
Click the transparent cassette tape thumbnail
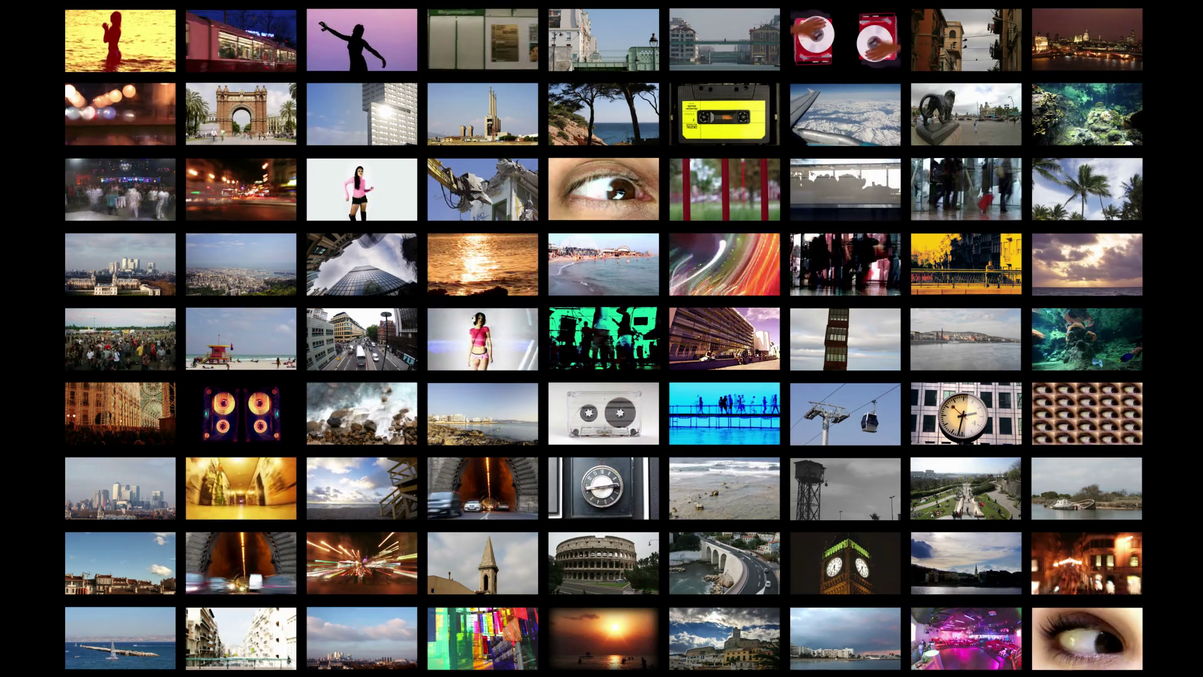click(603, 413)
